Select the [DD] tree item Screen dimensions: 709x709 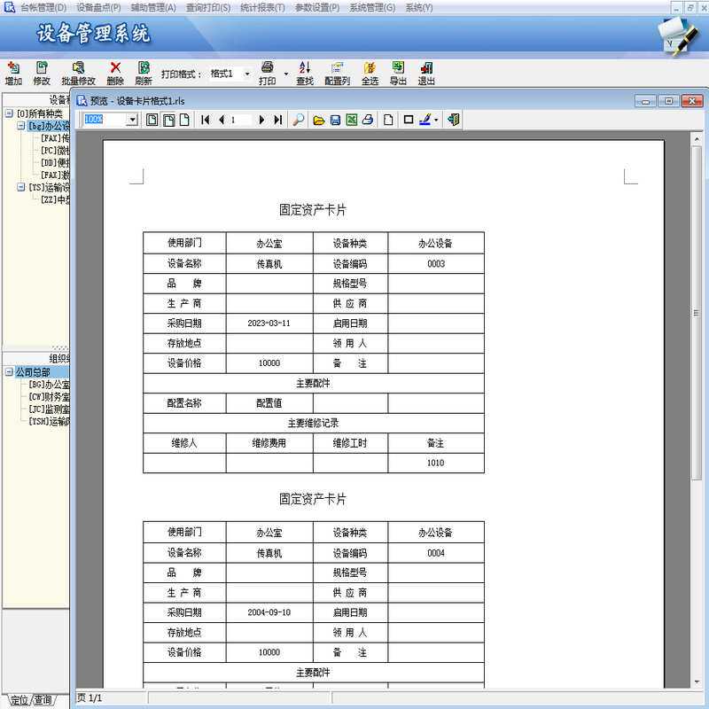[x=55, y=162]
